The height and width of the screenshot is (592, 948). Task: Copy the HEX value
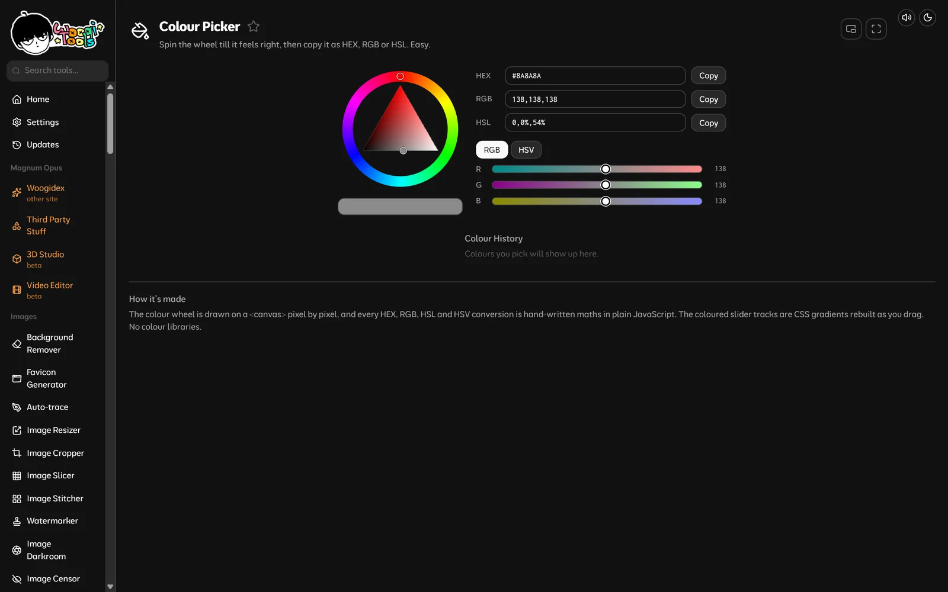(x=709, y=76)
